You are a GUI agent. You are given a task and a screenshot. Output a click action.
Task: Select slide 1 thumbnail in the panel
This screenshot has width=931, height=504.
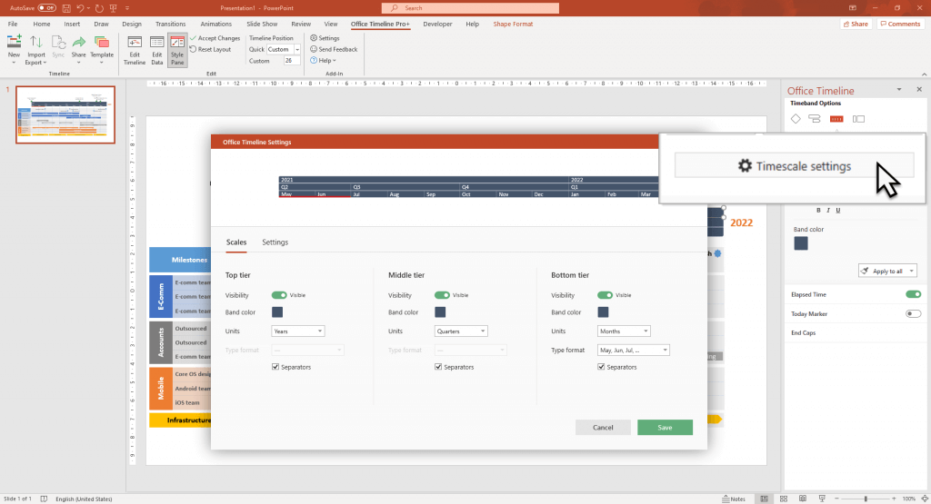click(65, 114)
